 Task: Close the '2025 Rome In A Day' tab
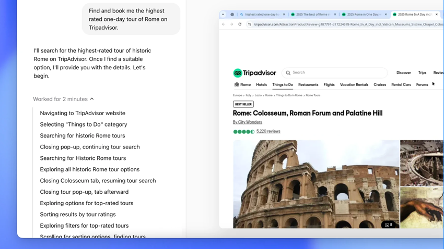pyautogui.click(x=437, y=15)
